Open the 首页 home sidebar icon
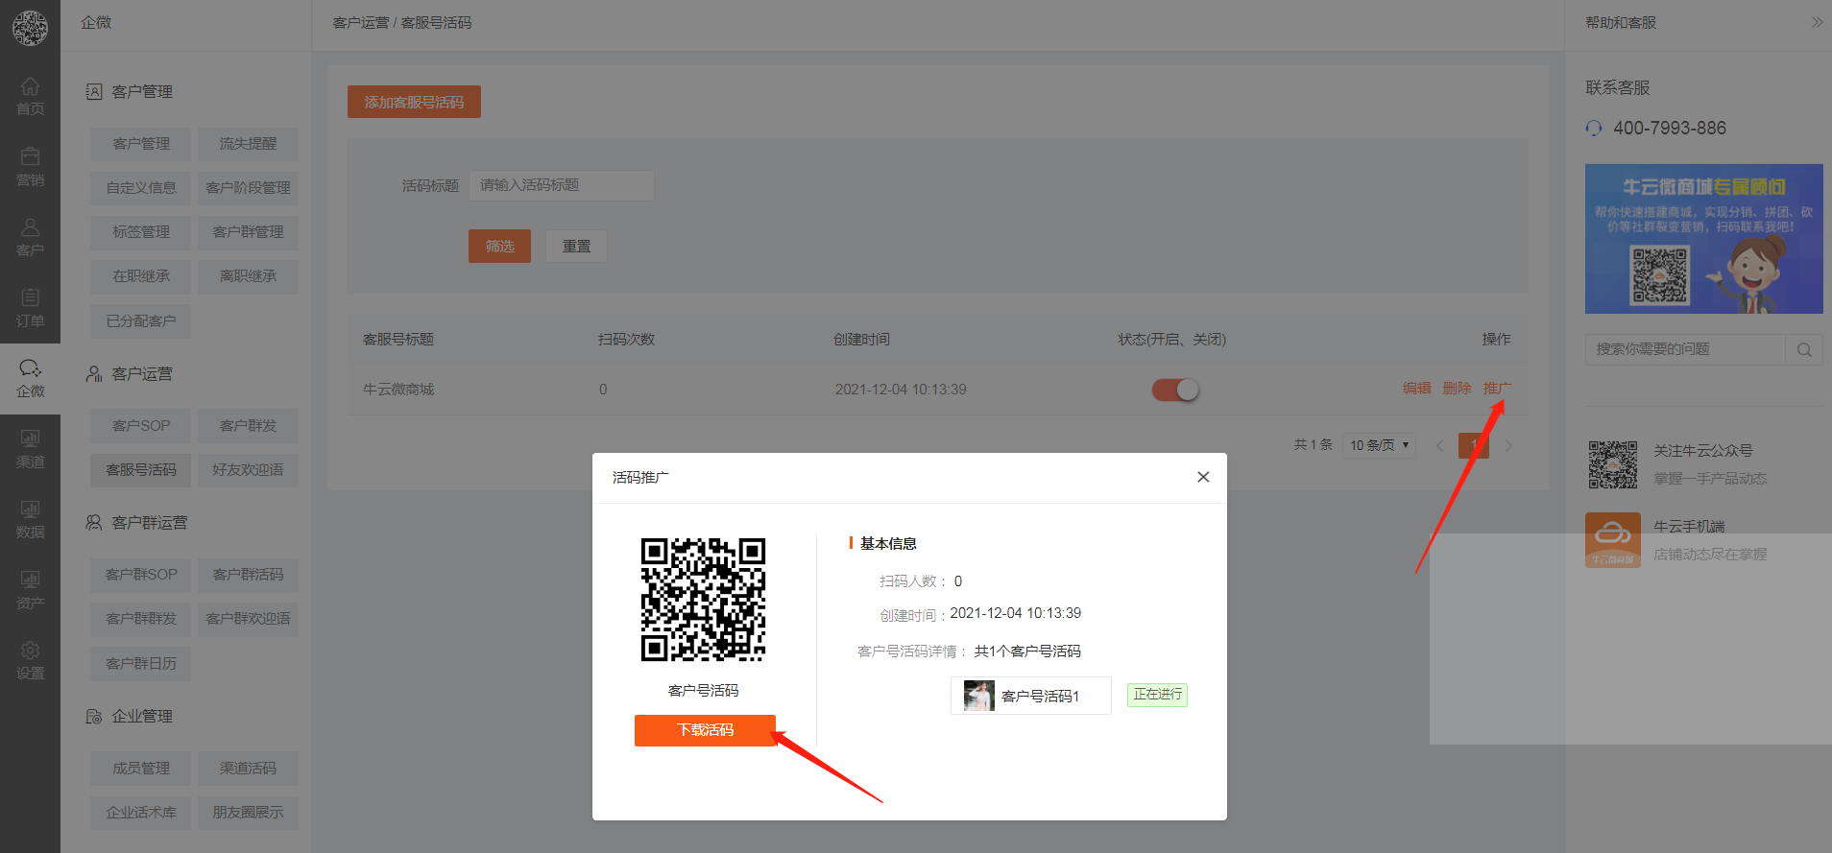This screenshot has width=1832, height=853. tap(30, 96)
